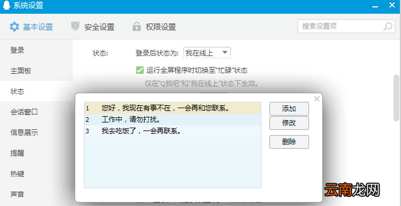Click the shield icon beside 安全设置

tap(75, 26)
